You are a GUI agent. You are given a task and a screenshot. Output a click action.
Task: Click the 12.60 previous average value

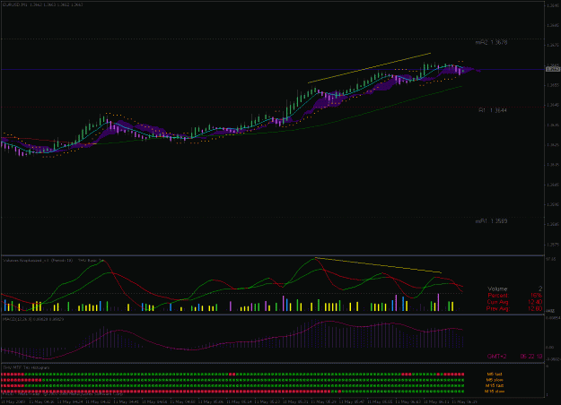pos(535,308)
